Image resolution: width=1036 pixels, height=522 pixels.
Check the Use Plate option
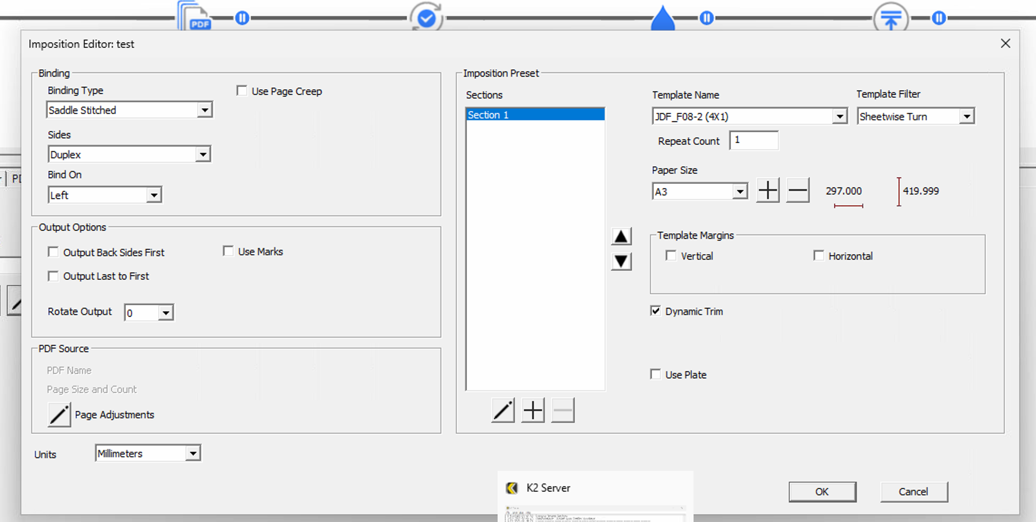656,374
